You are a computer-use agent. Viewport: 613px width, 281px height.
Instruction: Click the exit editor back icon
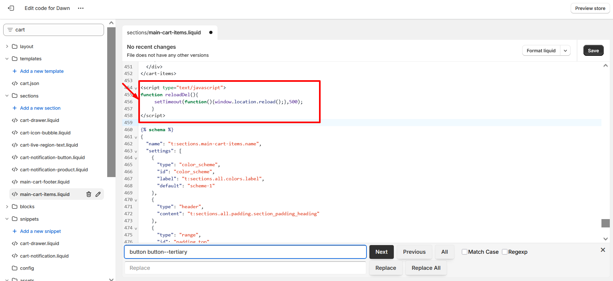11,8
